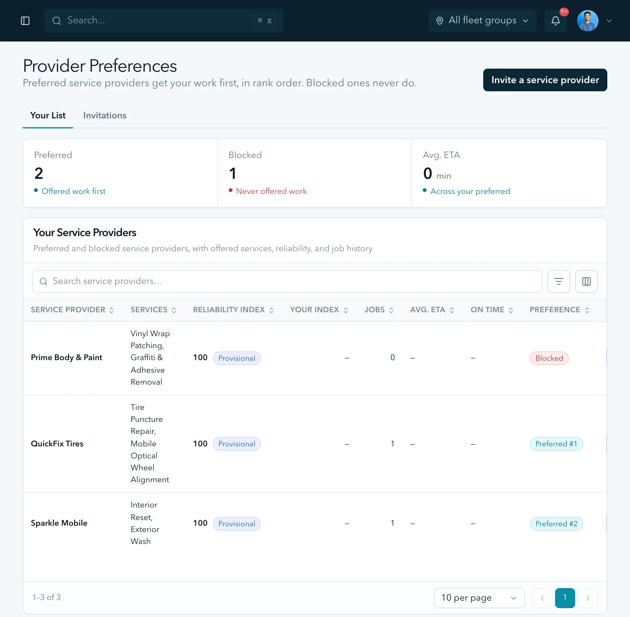Toggle the sidebar panel icon

[25, 21]
